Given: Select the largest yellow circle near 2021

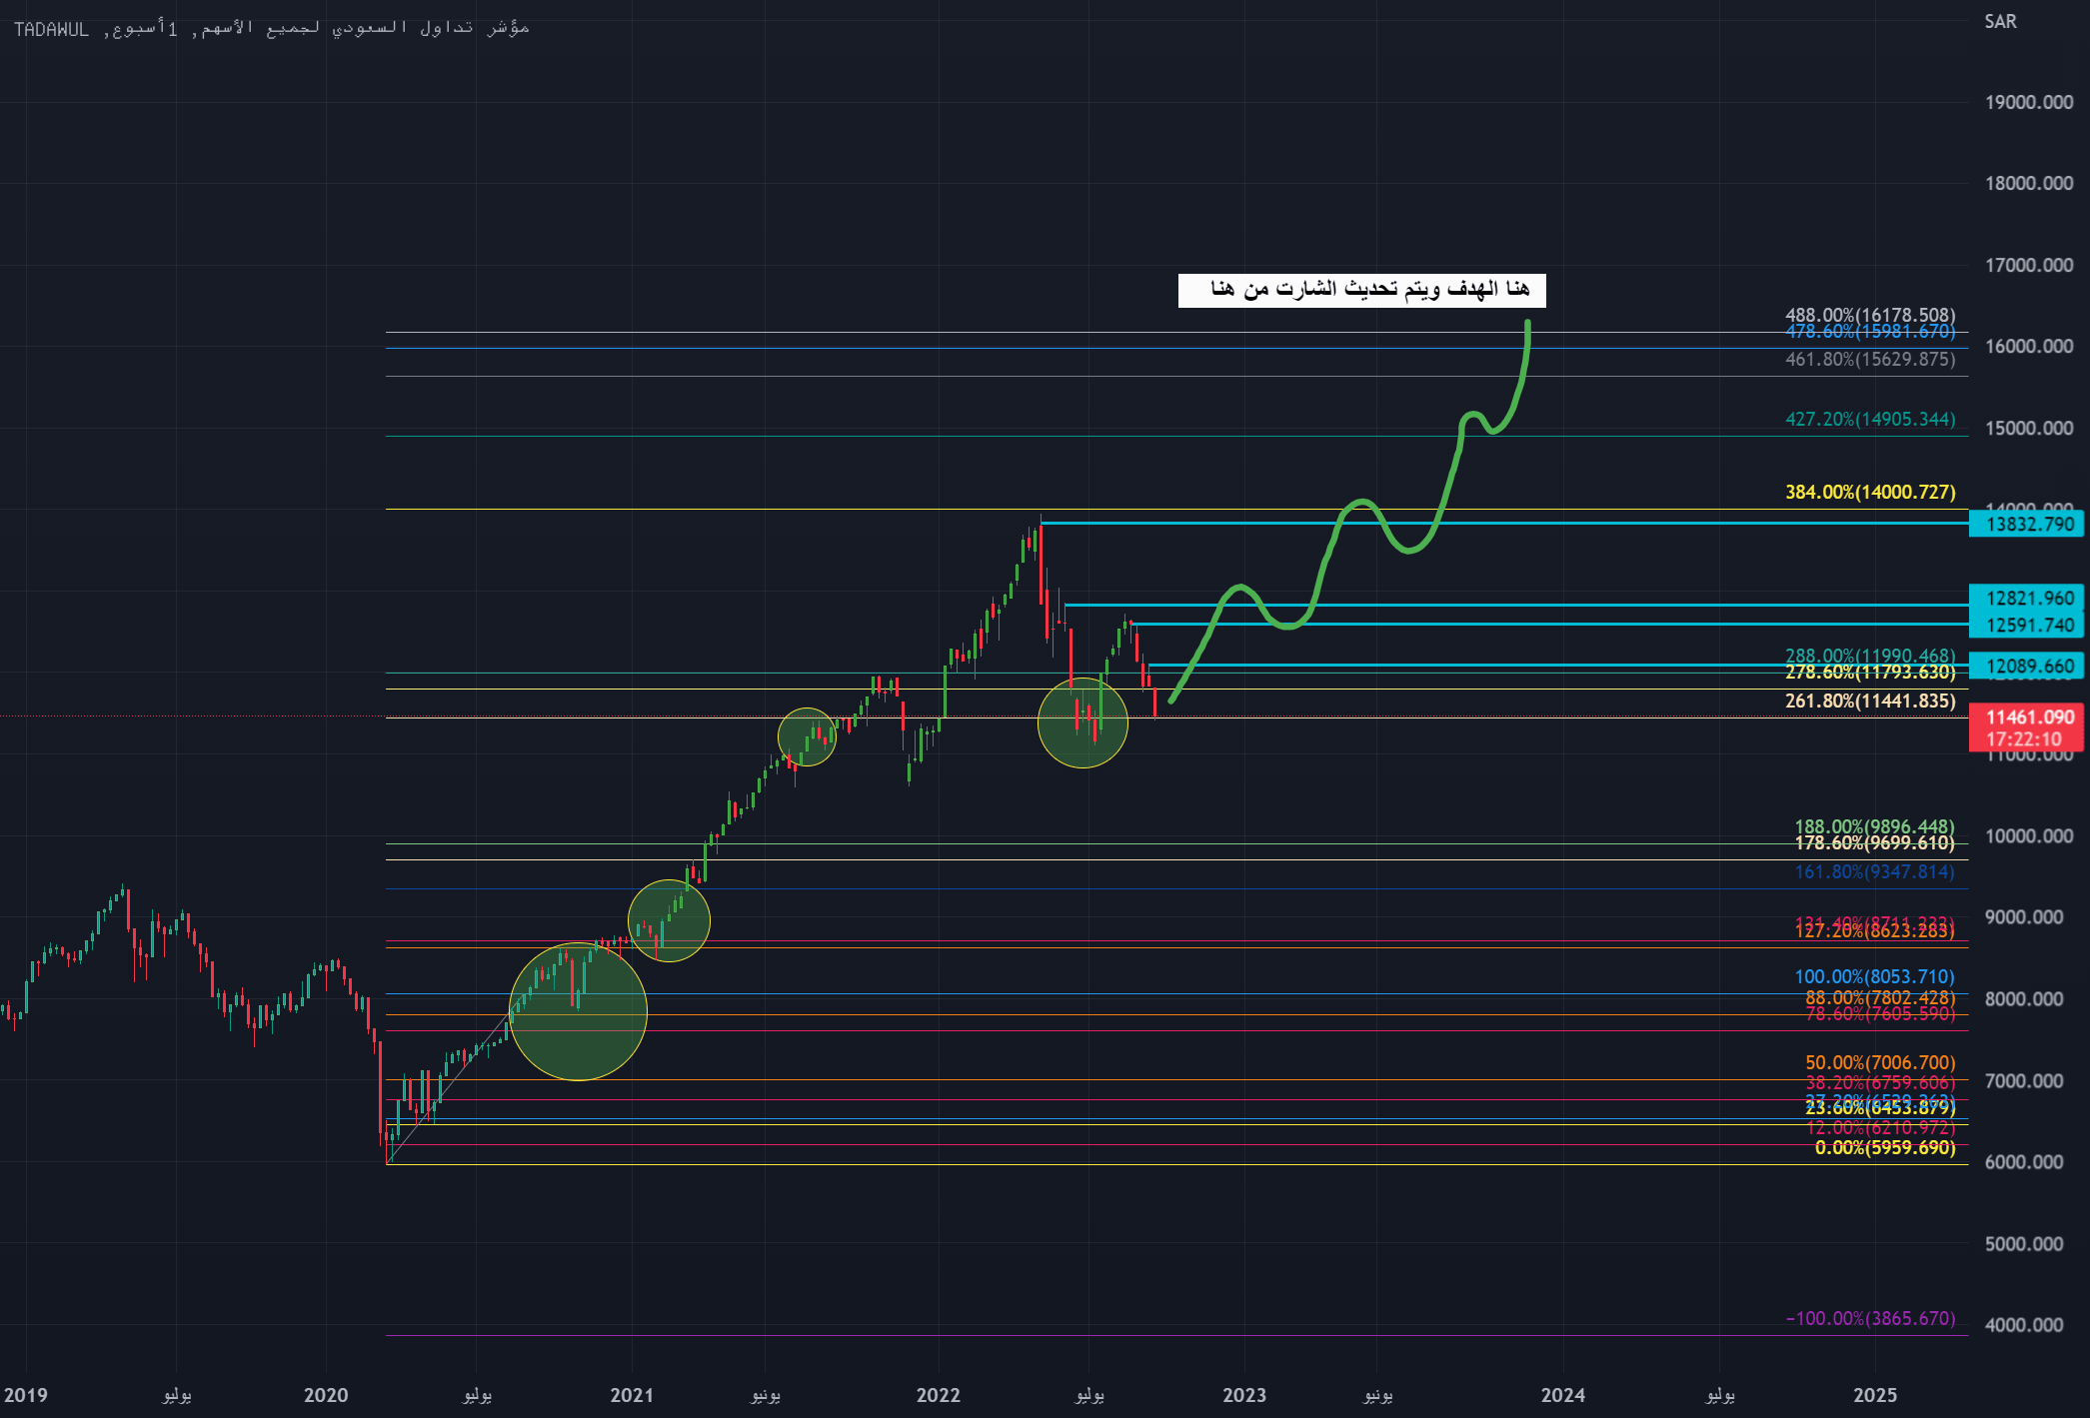Looking at the screenshot, I should coord(578,1011).
